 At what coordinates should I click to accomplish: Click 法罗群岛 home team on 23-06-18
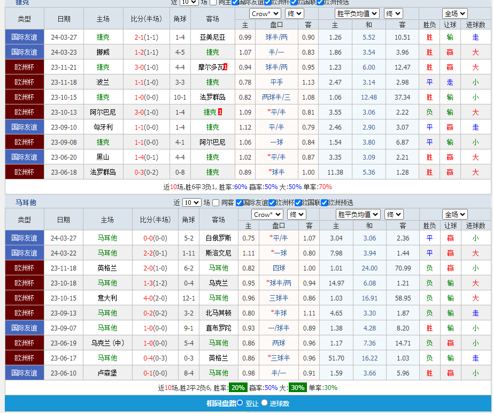(103, 172)
